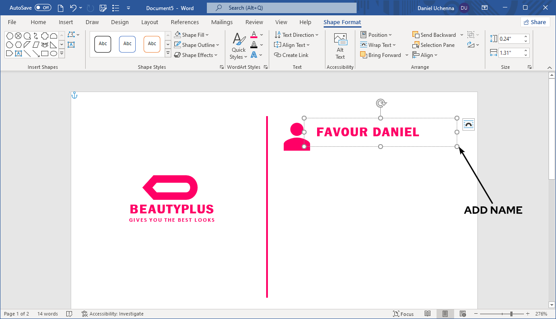Open the Insert tab
Viewport: 556px width, 319px height.
coord(66,22)
